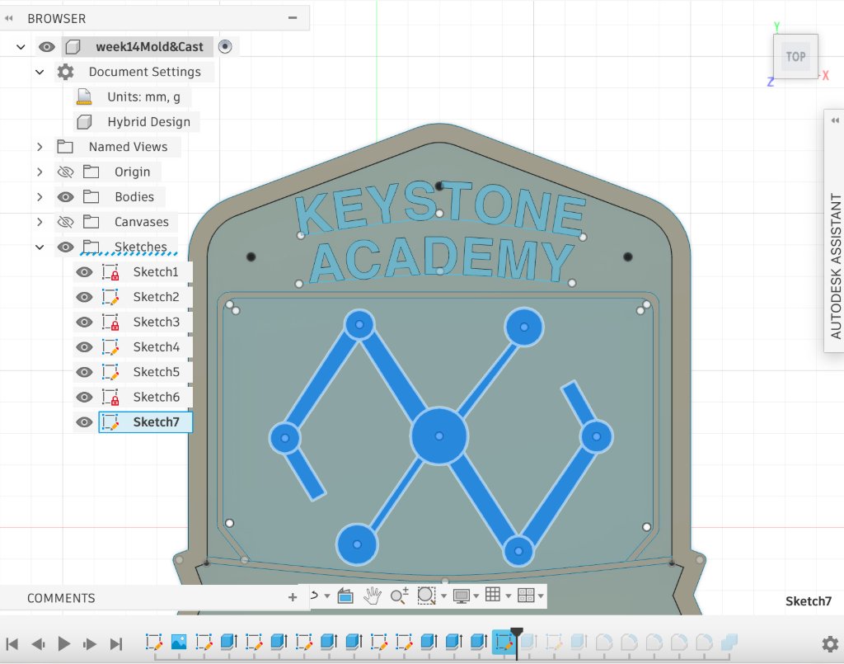Viewport: 844px width, 664px height.
Task: Hide the Sketches folder
Action: pyautogui.click(x=65, y=247)
